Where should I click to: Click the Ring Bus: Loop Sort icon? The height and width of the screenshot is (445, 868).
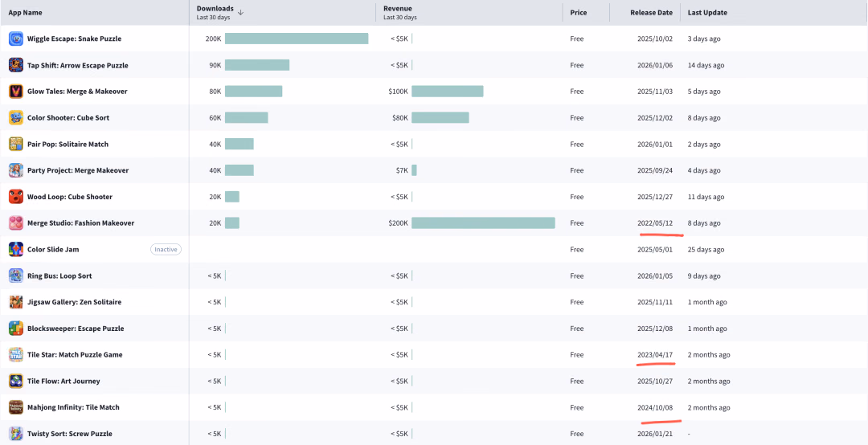16,276
